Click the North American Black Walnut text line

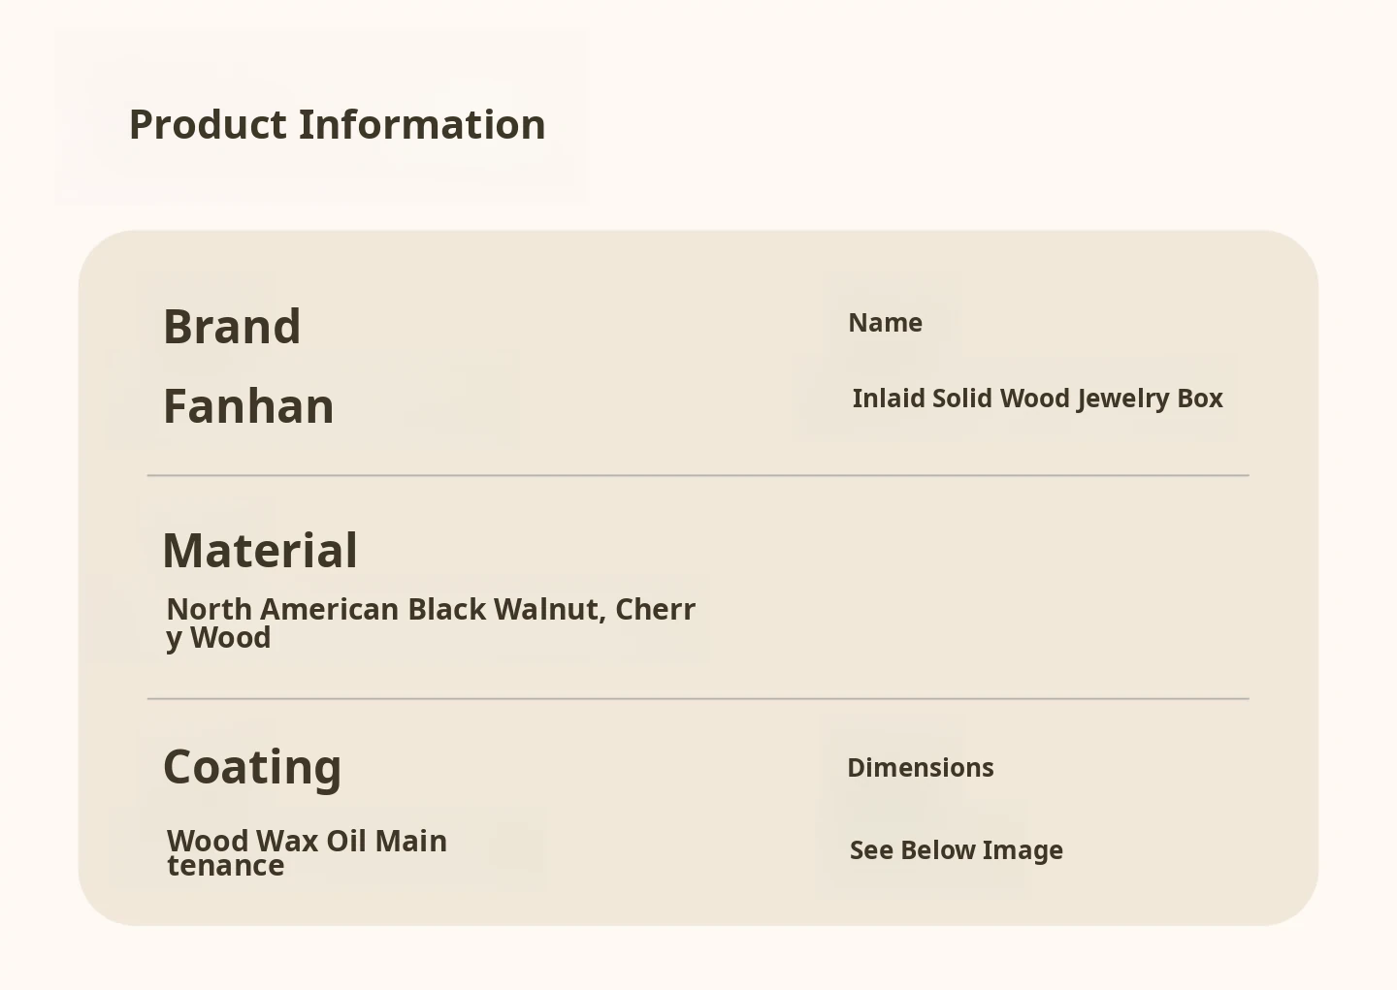click(431, 609)
